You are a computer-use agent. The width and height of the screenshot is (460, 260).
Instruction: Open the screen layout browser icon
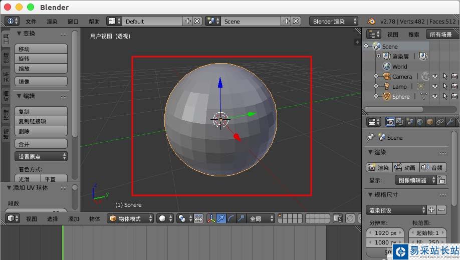[x=114, y=21]
